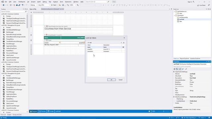Switch to Report Explorer tab
The width and height of the screenshot is (212, 119).
(184, 59)
